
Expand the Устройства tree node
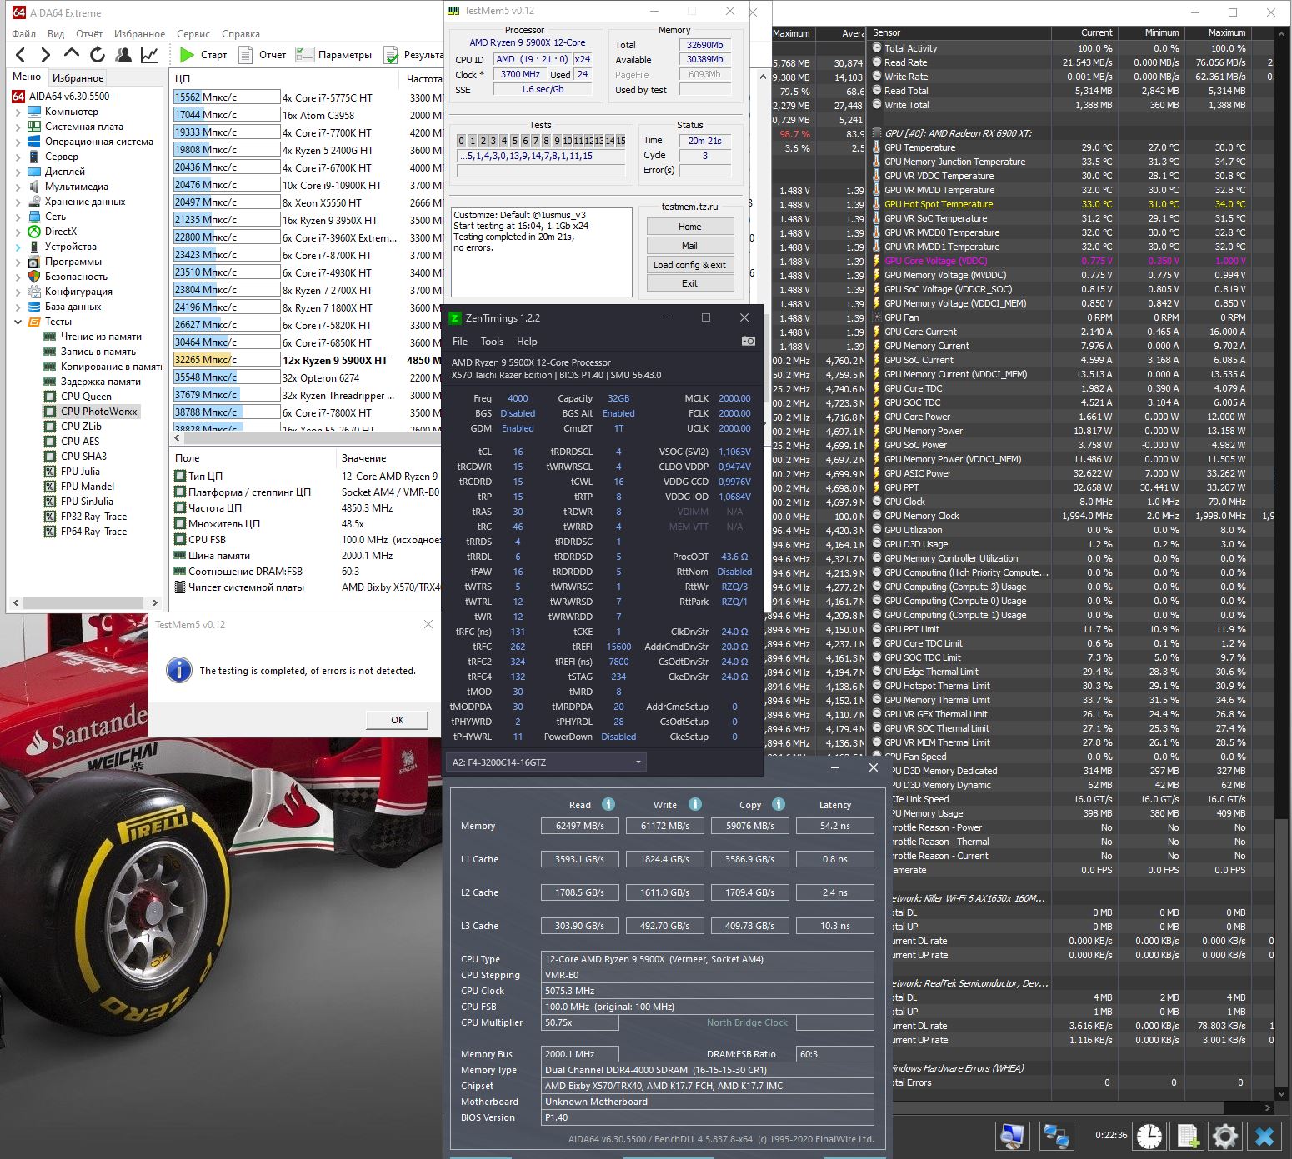[18, 247]
